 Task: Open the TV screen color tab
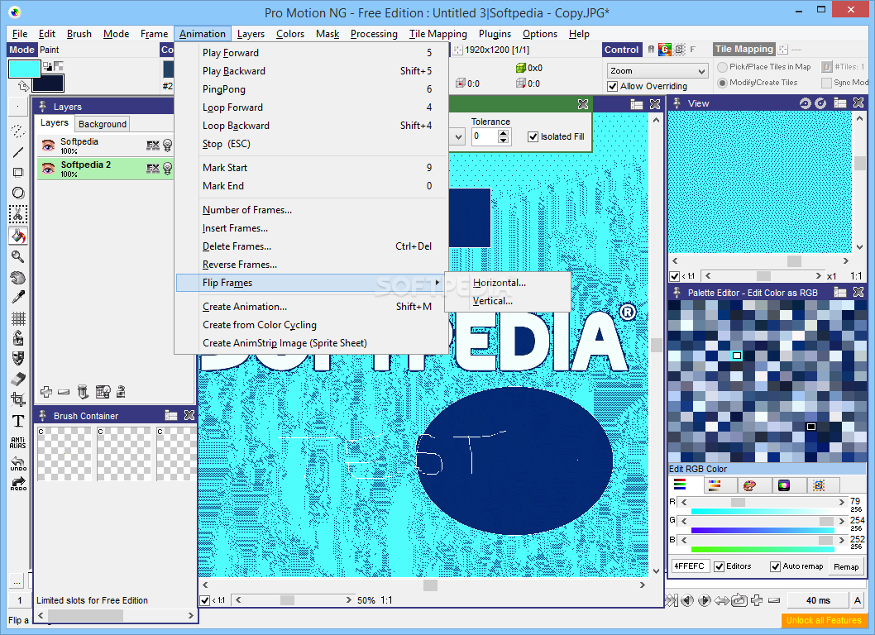(x=784, y=485)
